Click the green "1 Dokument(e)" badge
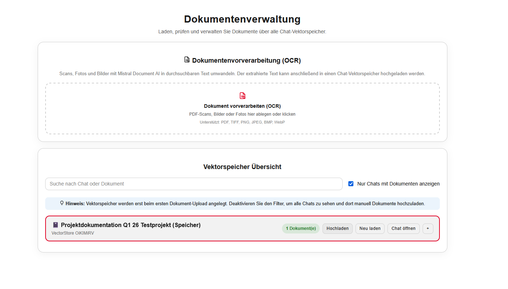Screen dimensions: 508x289 pyautogui.click(x=301, y=228)
